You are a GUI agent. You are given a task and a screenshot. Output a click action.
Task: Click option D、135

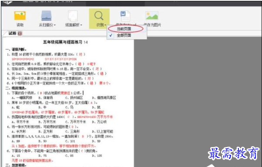point(97,156)
